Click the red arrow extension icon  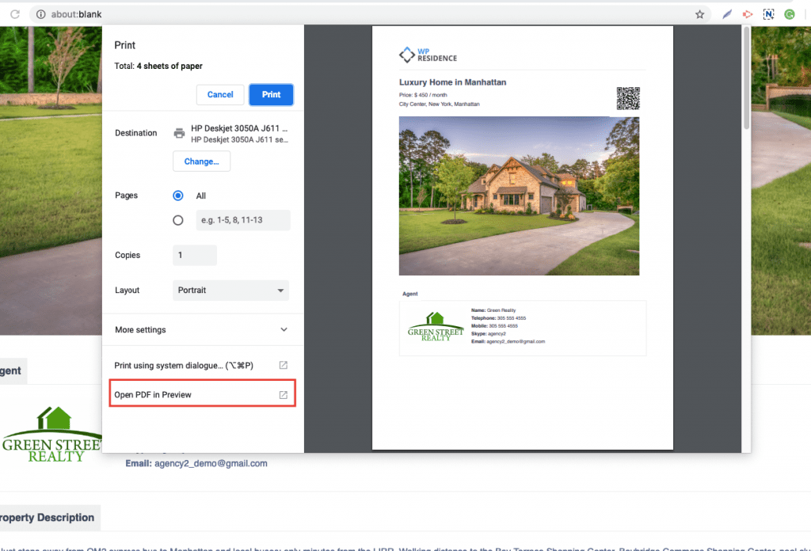pos(748,14)
